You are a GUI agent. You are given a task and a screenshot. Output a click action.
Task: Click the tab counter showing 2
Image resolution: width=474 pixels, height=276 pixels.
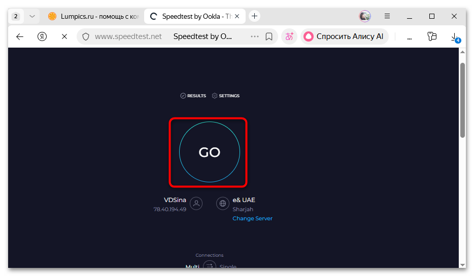point(16,16)
